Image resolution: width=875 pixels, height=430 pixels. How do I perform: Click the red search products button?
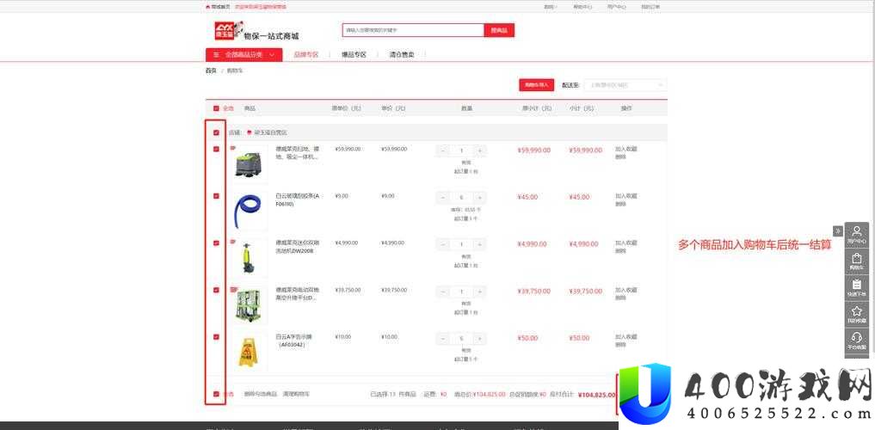coord(499,30)
